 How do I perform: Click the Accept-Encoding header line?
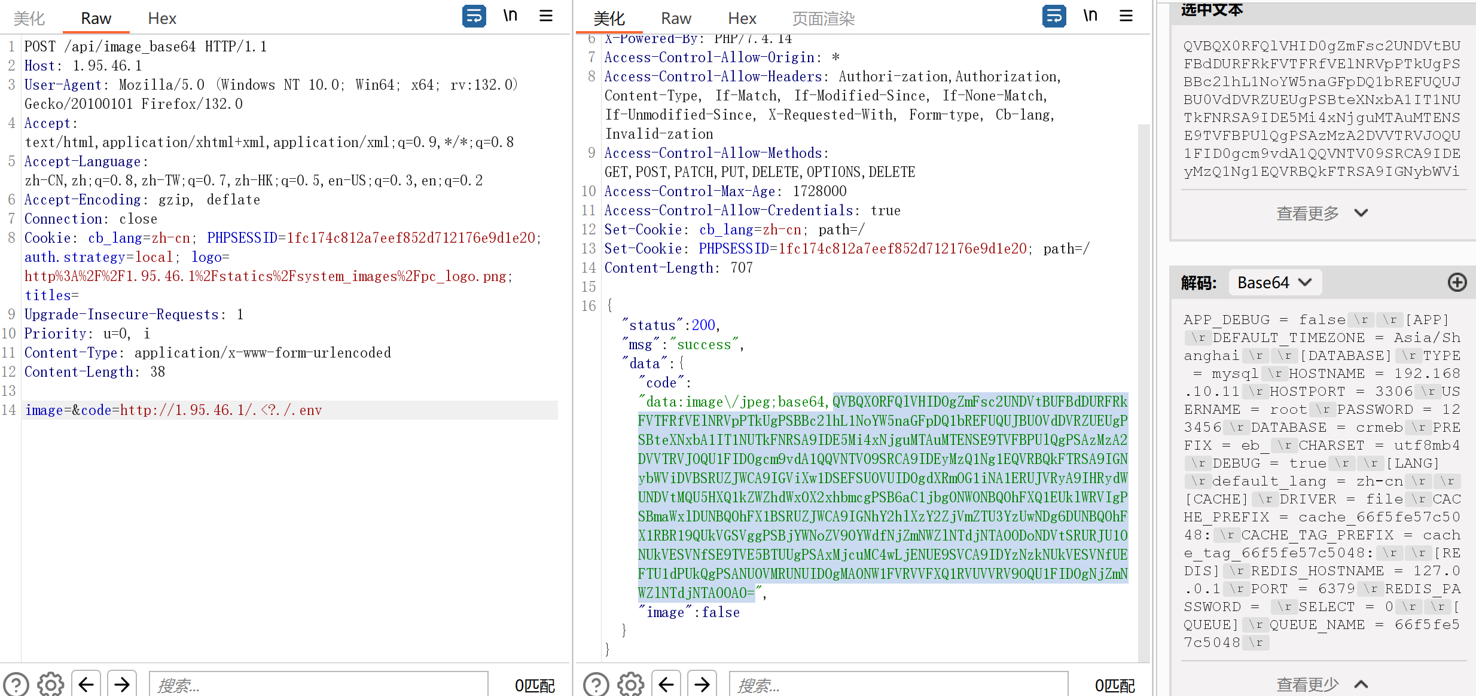click(142, 200)
